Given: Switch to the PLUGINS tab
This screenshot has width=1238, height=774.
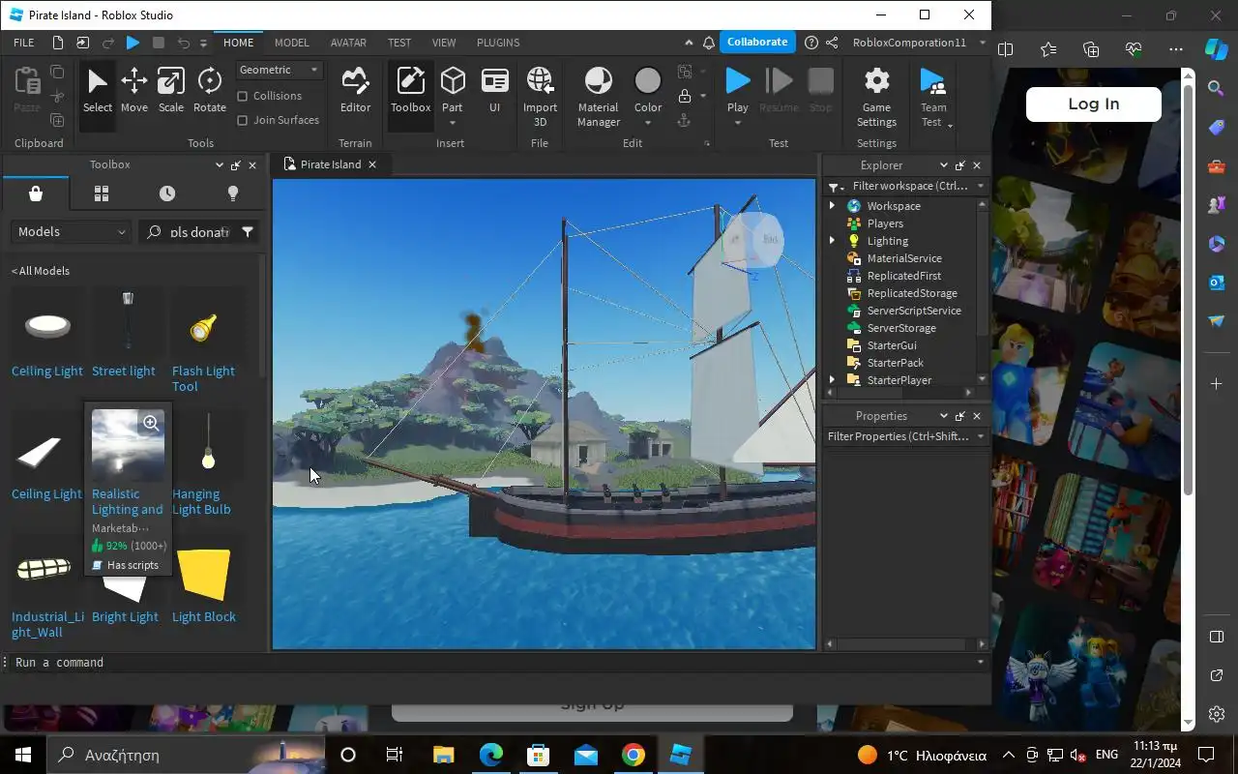Looking at the screenshot, I should 498,43.
